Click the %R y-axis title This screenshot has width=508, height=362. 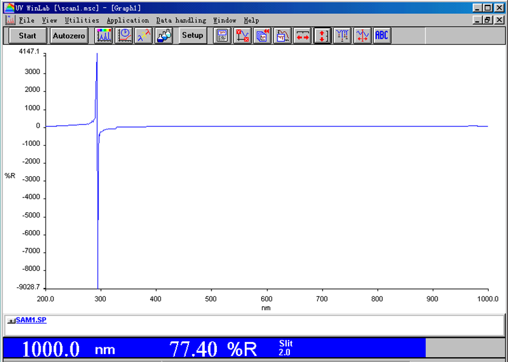(x=10, y=176)
